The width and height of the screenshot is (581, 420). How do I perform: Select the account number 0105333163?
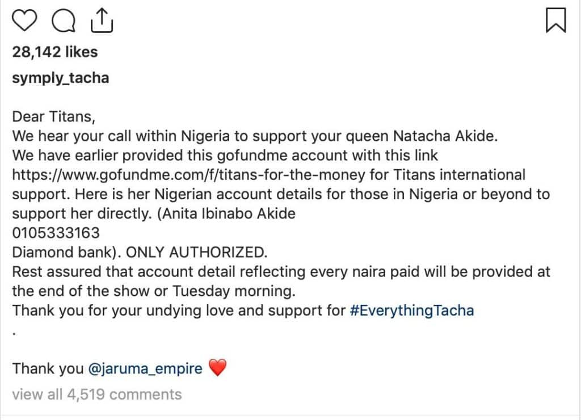56,233
